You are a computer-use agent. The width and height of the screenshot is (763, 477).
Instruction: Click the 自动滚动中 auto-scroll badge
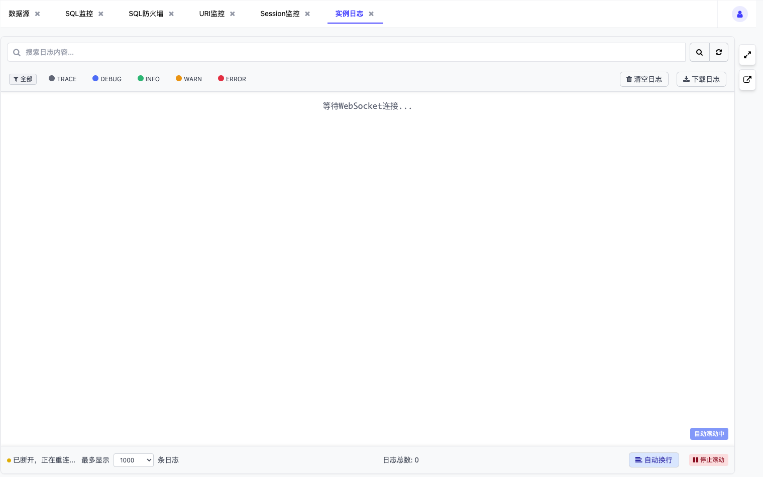tap(709, 434)
